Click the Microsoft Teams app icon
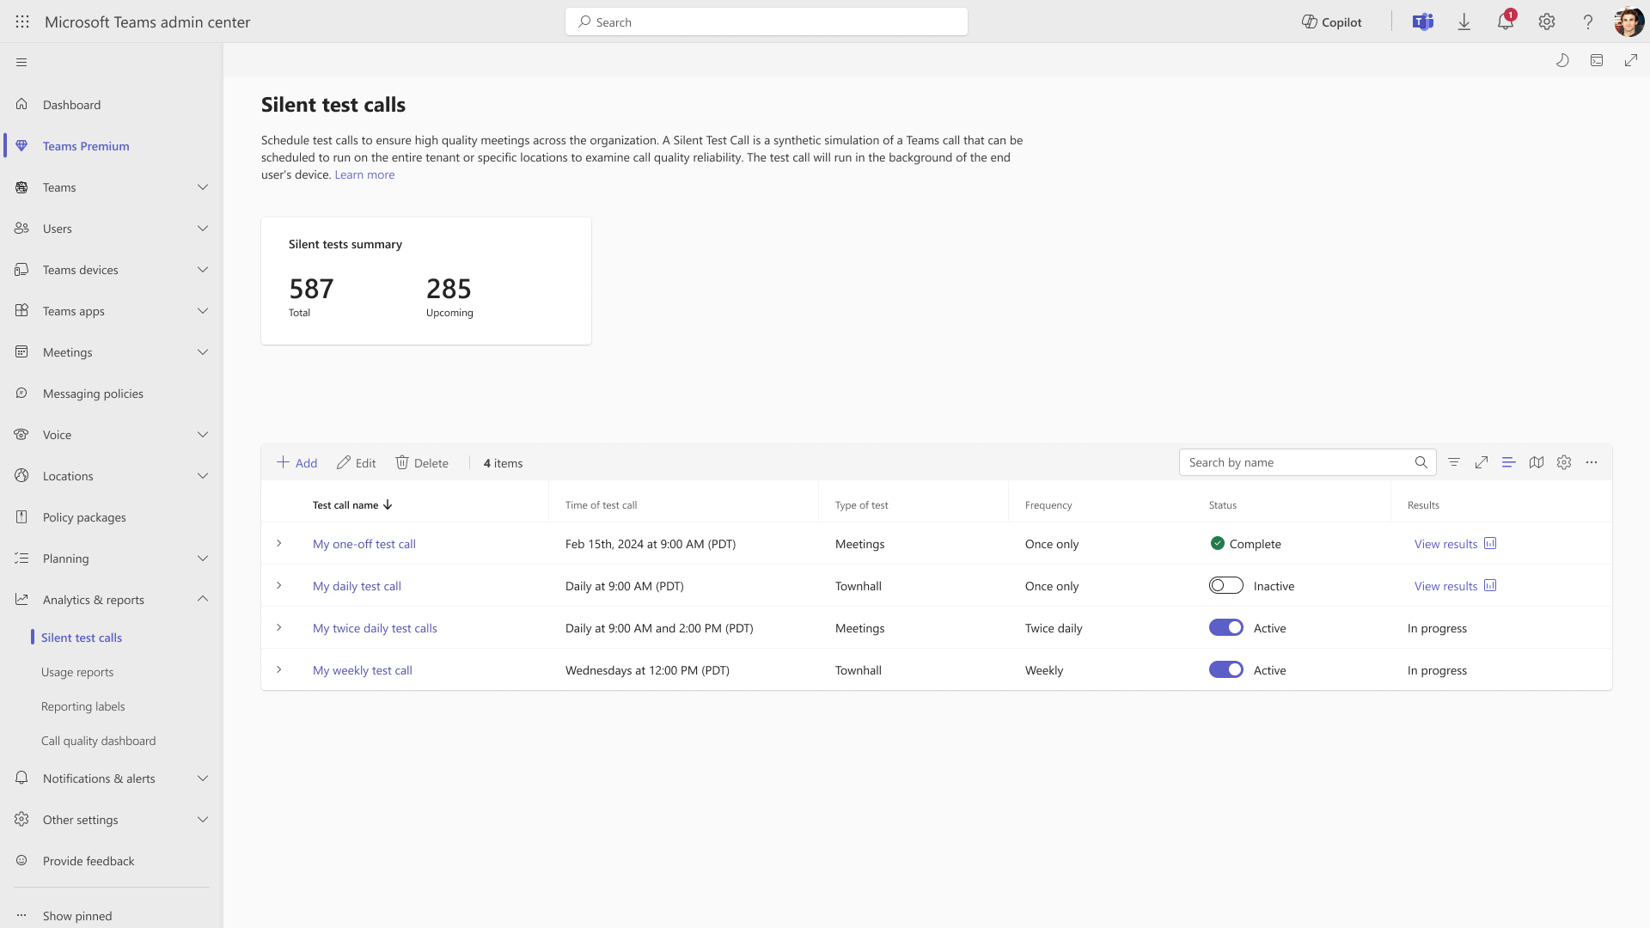The height and width of the screenshot is (928, 1650). tap(1423, 22)
